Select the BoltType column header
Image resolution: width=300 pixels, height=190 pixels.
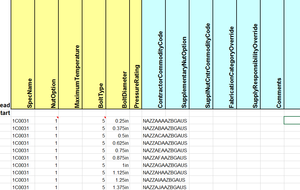(94, 54)
